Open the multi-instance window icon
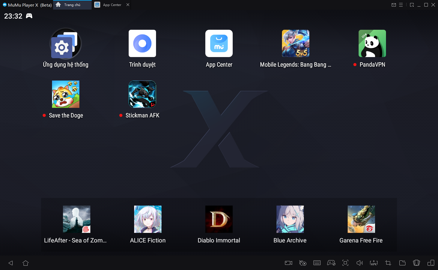The height and width of the screenshot is (270, 438). click(431, 263)
